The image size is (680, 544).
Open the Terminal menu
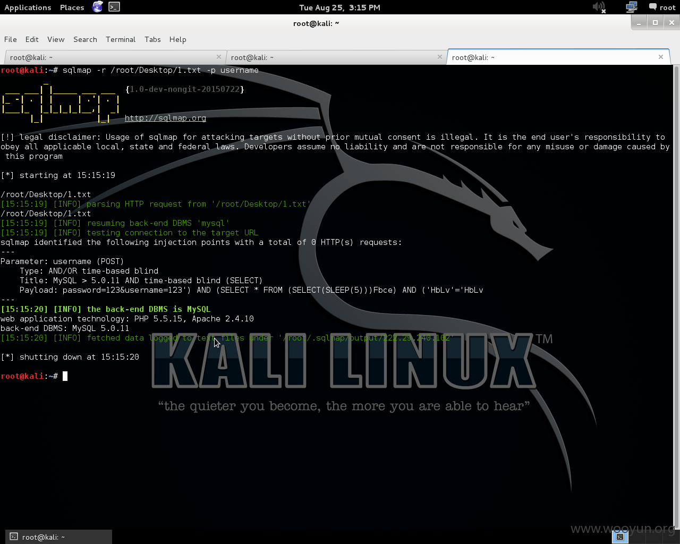[121, 39]
